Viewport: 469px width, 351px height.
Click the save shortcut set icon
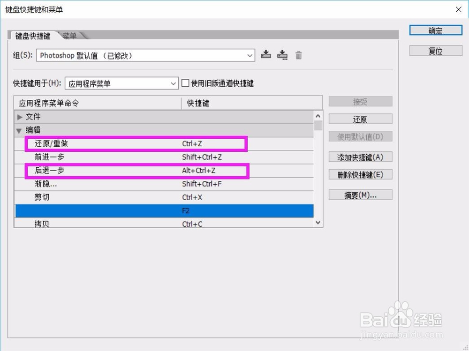tap(266, 55)
